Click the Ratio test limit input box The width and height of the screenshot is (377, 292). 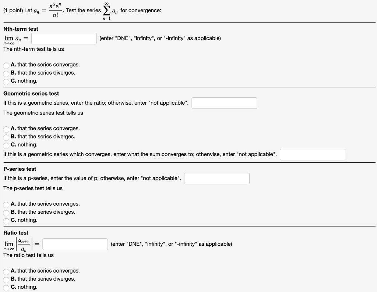click(75, 244)
